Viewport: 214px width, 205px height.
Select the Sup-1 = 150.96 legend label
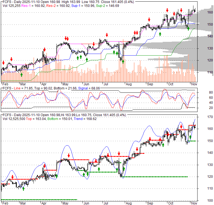pyautogui.click(x=83, y=6)
